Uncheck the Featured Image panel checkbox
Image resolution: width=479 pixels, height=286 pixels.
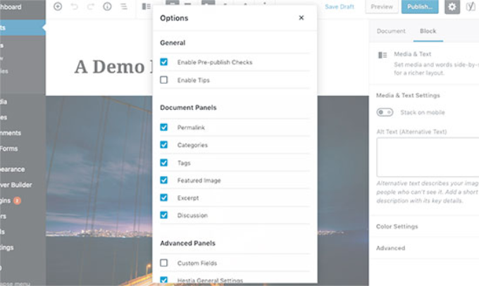click(164, 180)
